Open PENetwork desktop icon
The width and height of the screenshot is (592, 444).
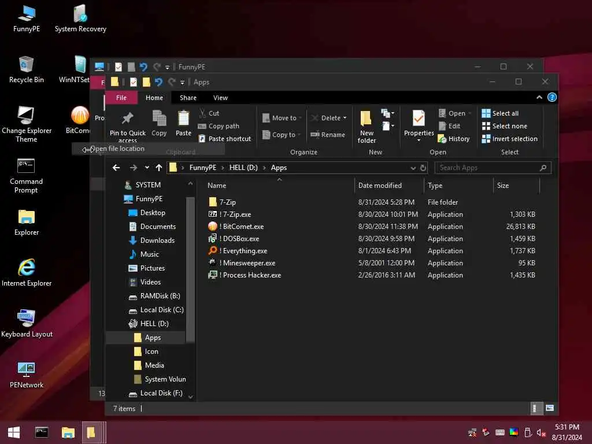click(x=27, y=375)
